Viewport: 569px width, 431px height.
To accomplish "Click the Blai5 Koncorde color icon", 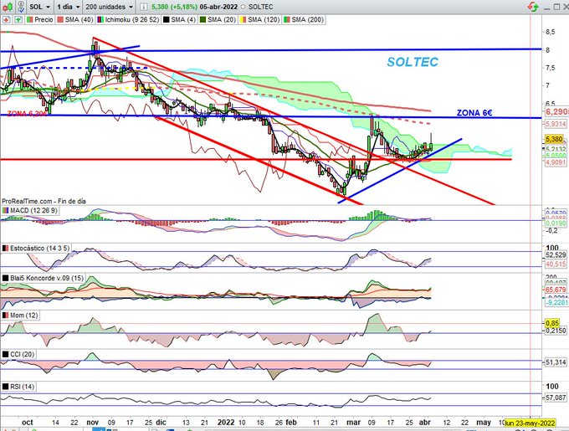I will [6, 278].
